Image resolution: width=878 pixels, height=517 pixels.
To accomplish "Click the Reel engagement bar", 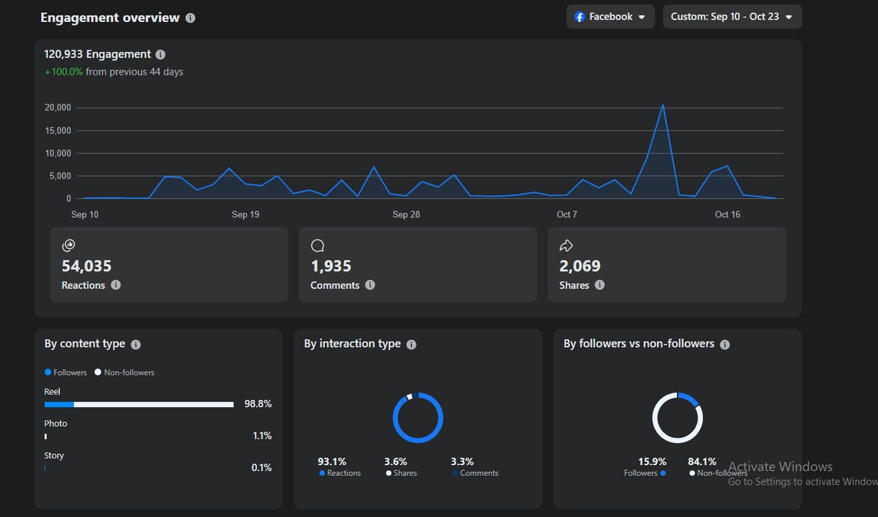I will 139,404.
